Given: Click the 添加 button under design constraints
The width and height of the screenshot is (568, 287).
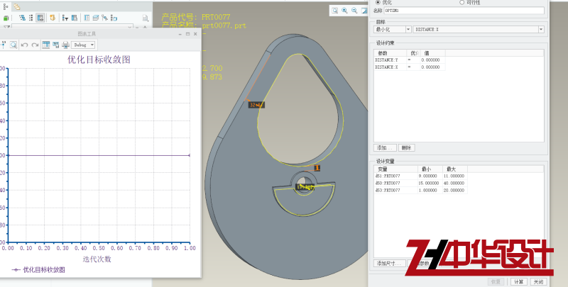Looking at the screenshot, I should [386, 147].
